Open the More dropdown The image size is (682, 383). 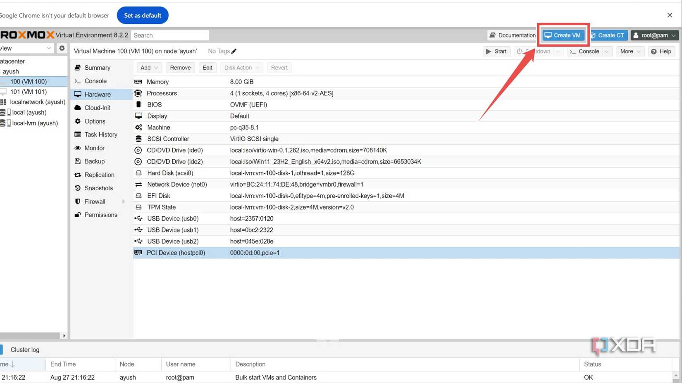coord(629,51)
